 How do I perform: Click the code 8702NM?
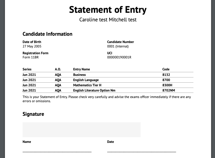coord(167,90)
